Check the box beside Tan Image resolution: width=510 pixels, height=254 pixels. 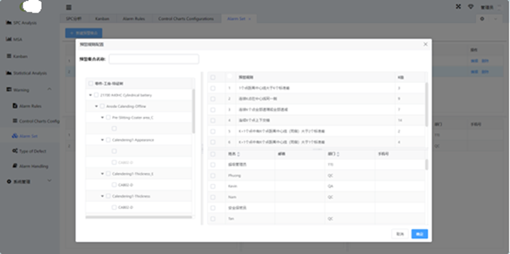213,219
